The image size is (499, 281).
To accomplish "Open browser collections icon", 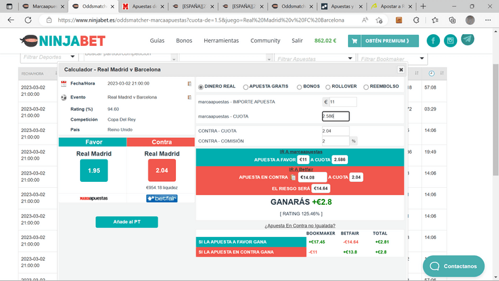I will tap(452, 20).
